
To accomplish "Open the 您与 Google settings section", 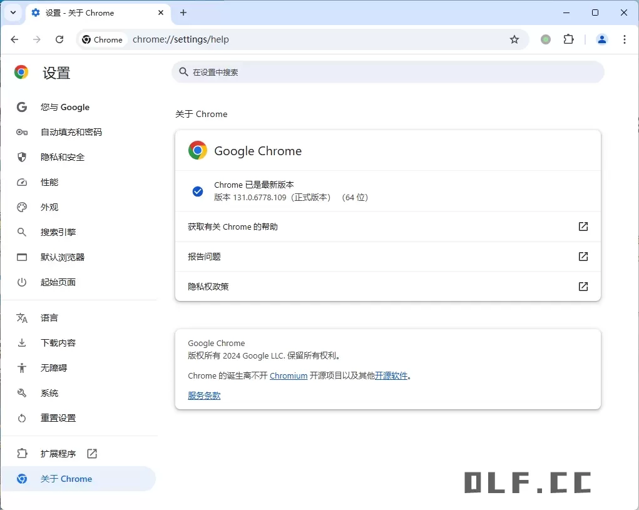I will pyautogui.click(x=64, y=107).
